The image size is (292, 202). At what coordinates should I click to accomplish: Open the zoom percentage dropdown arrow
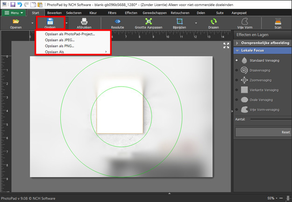277,198
